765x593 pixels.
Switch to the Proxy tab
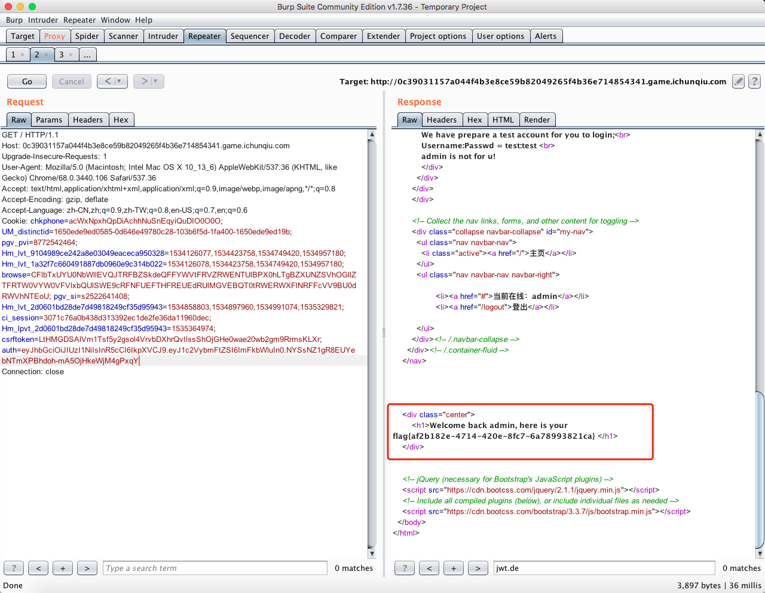click(54, 36)
